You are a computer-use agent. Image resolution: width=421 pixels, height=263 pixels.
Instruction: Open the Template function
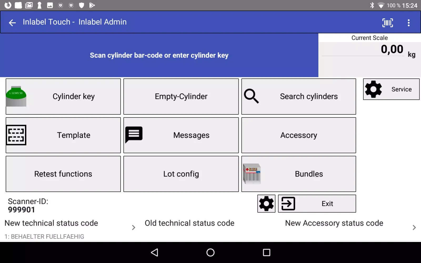point(63,135)
